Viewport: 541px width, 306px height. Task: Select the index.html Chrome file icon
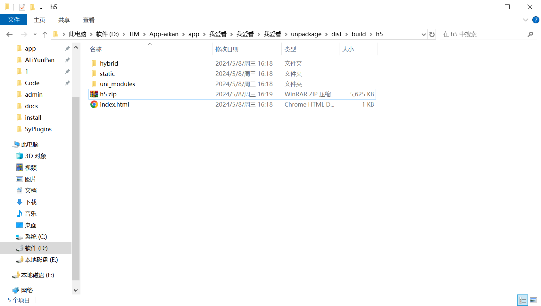click(94, 104)
